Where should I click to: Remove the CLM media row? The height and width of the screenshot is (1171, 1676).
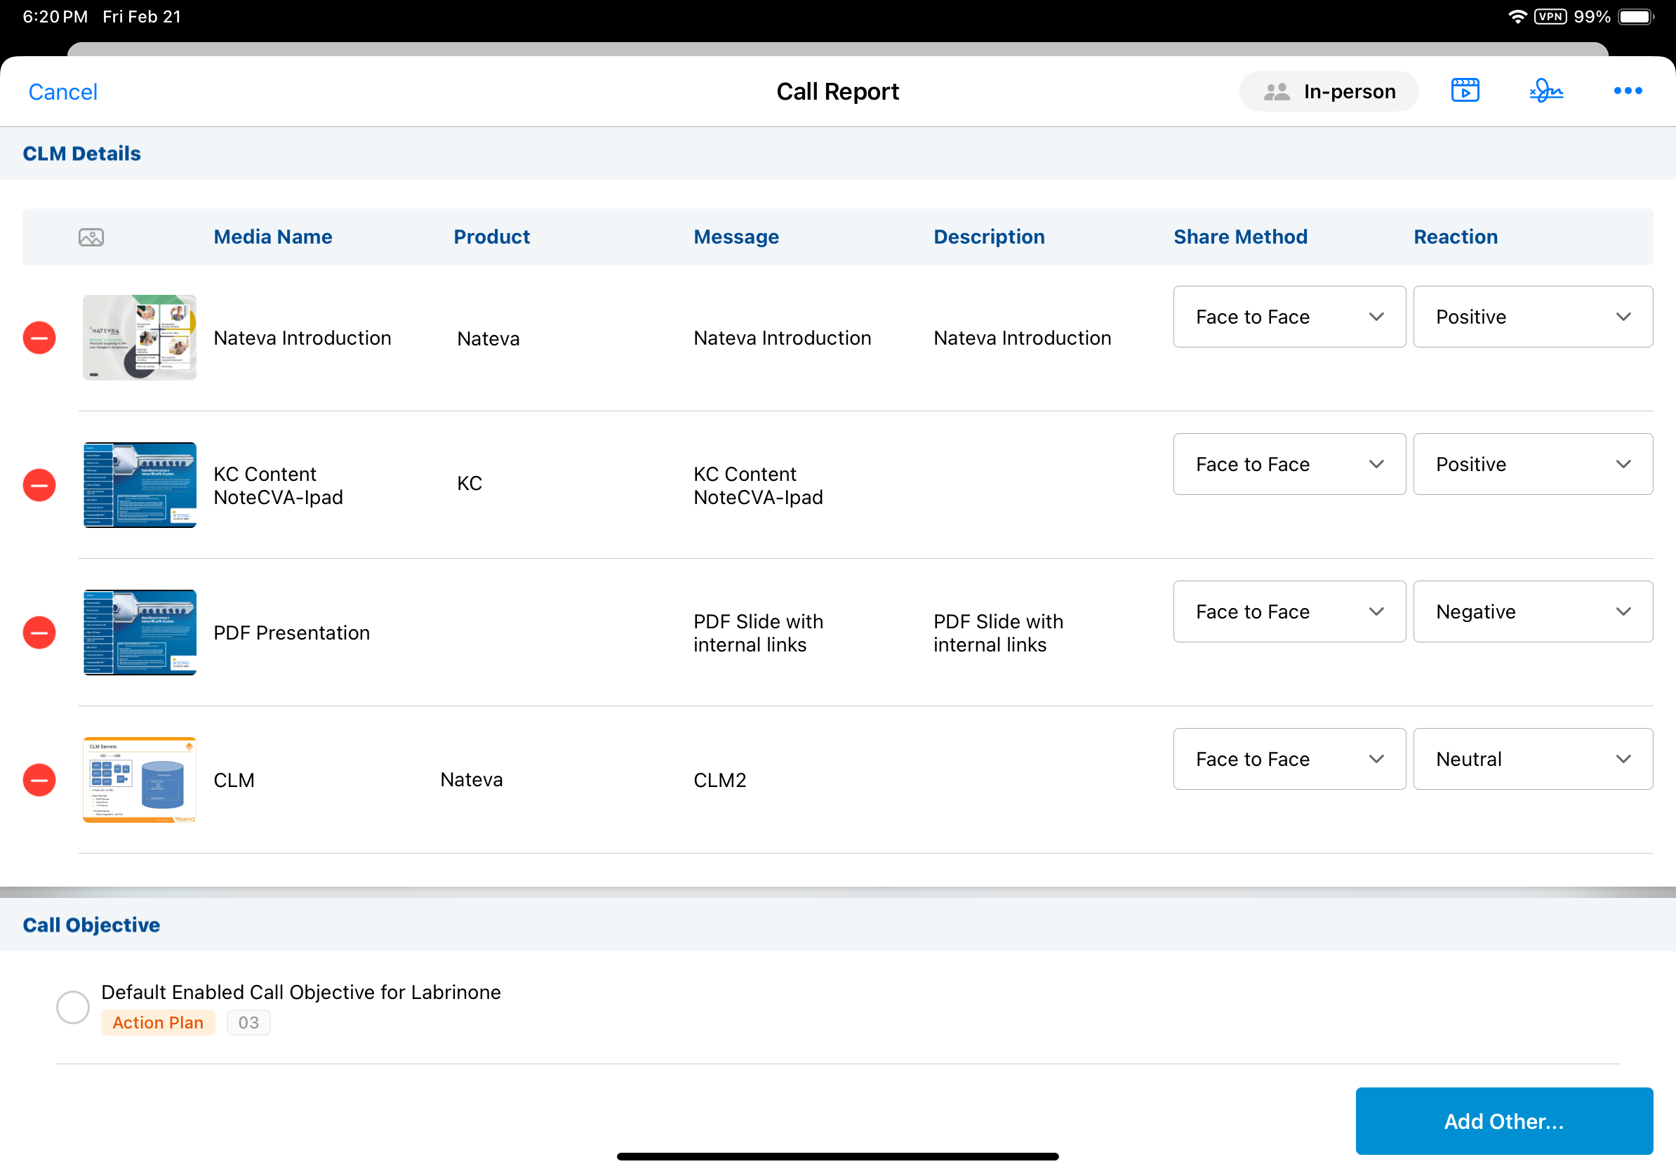(39, 780)
